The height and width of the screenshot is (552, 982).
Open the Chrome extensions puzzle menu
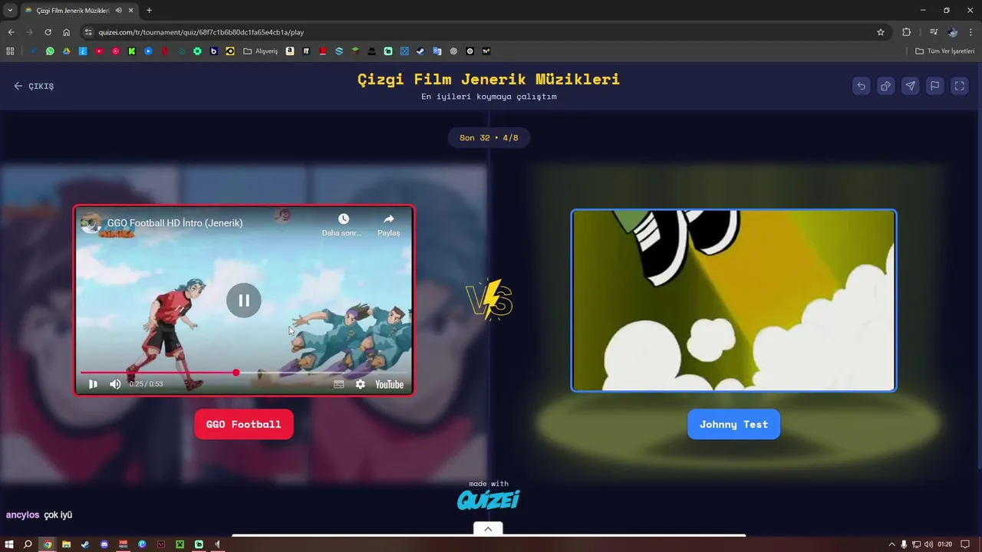(x=906, y=32)
